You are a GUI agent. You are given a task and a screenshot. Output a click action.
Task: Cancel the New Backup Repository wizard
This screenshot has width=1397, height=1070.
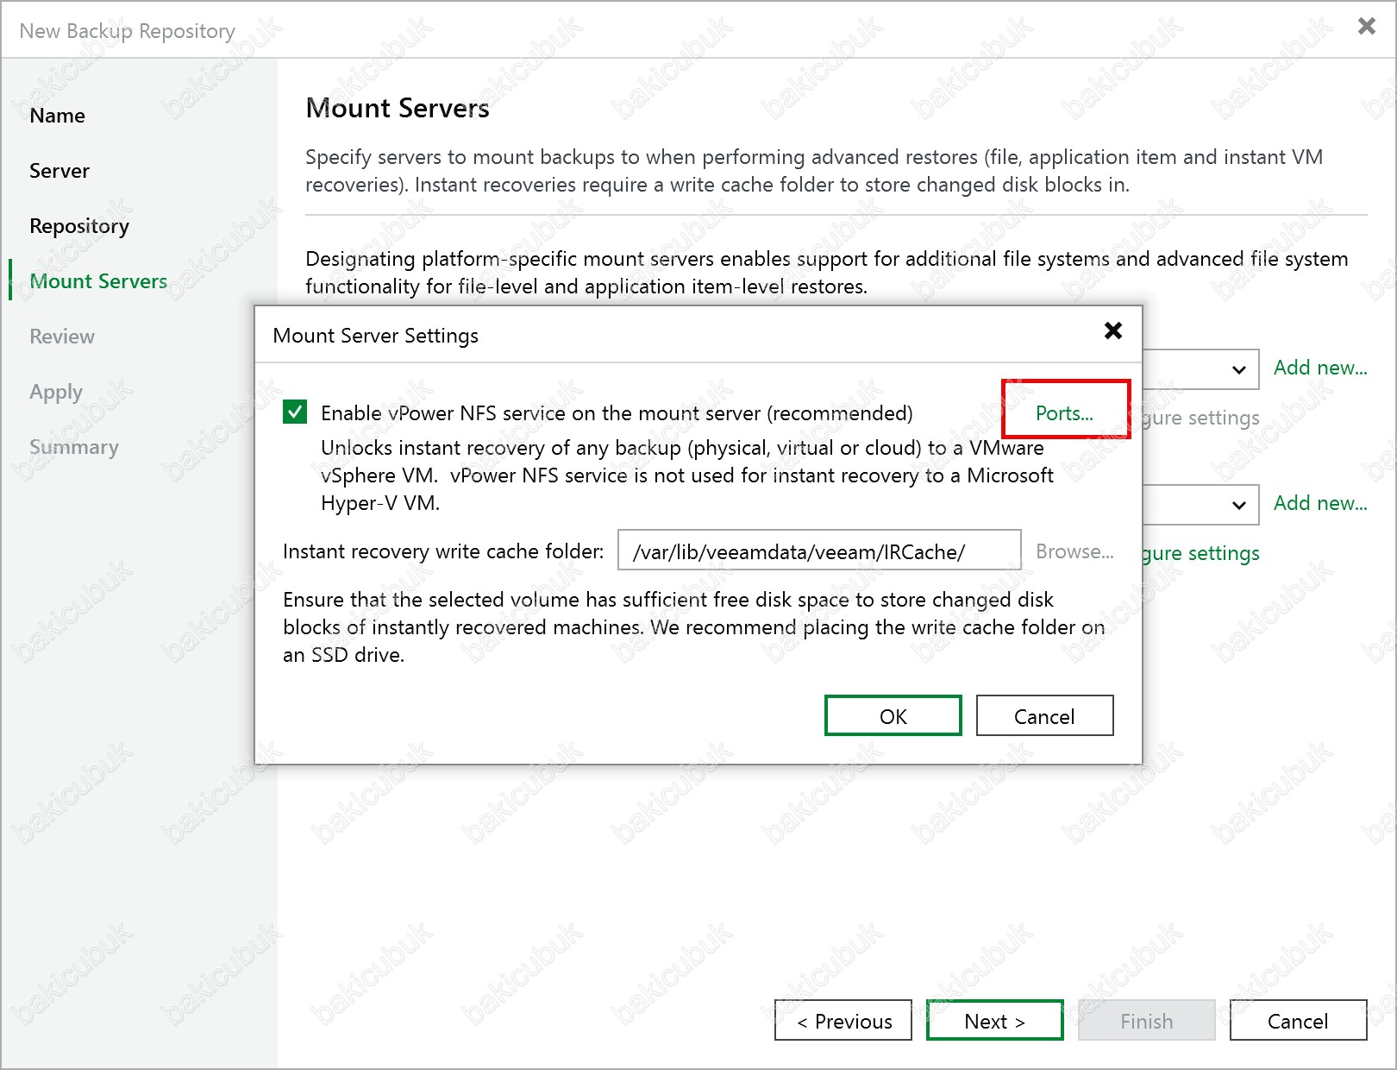pos(1297,1021)
